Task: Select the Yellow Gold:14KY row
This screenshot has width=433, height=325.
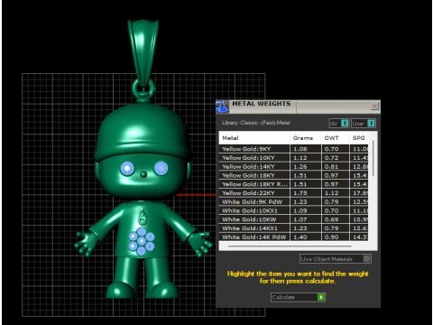Action: point(293,166)
